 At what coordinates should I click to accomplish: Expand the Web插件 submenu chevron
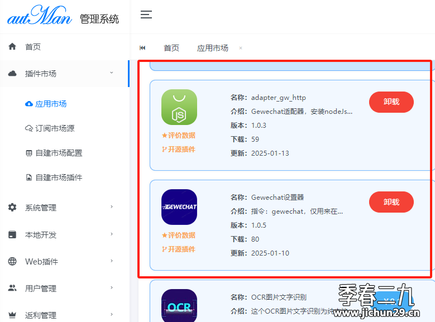click(112, 261)
